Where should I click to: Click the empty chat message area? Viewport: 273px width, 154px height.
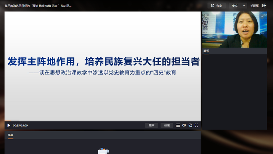[237, 91]
